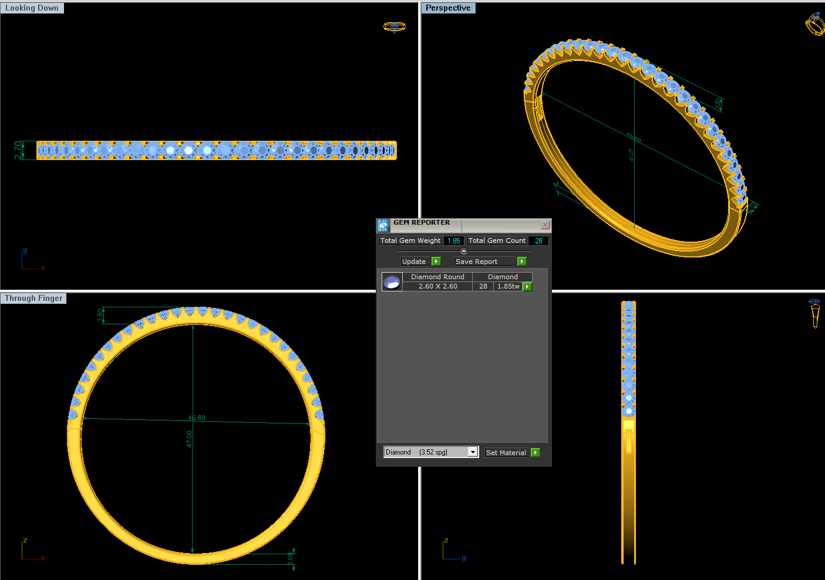Activate the Through Finger viewport title
This screenshot has width=825, height=580.
(x=33, y=299)
